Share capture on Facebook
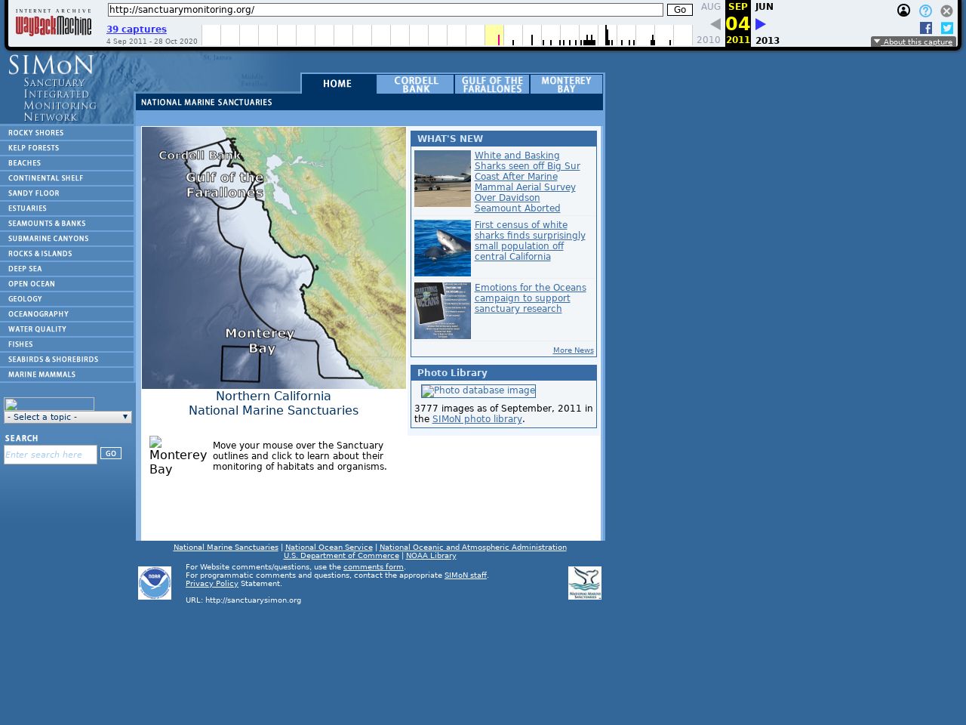This screenshot has width=966, height=725. 926,28
